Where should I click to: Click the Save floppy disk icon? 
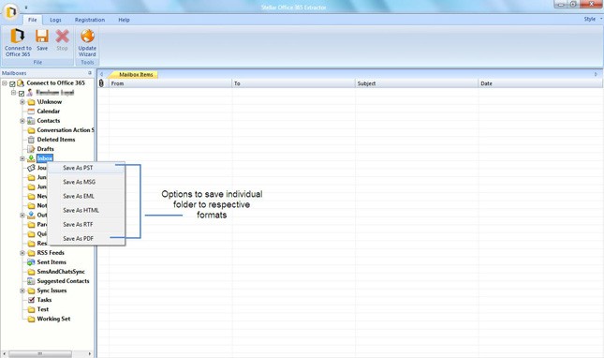point(42,37)
